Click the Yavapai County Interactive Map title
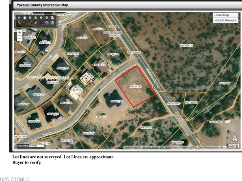Image resolution: width=242 pixels, height=181 pixels. pos(43,5)
